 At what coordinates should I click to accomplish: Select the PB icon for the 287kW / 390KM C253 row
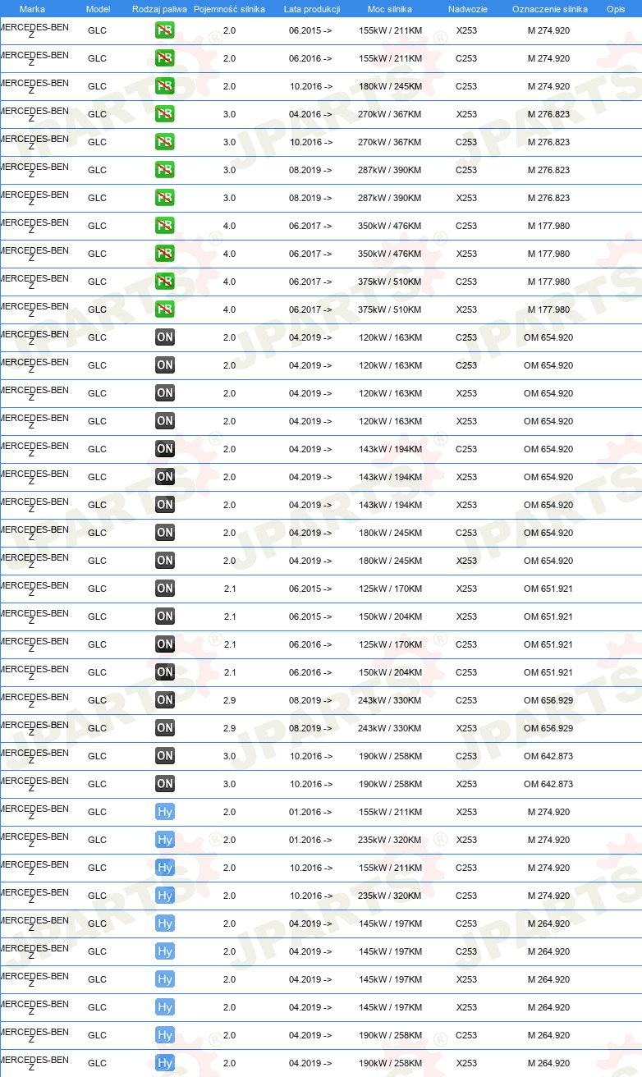coord(165,171)
